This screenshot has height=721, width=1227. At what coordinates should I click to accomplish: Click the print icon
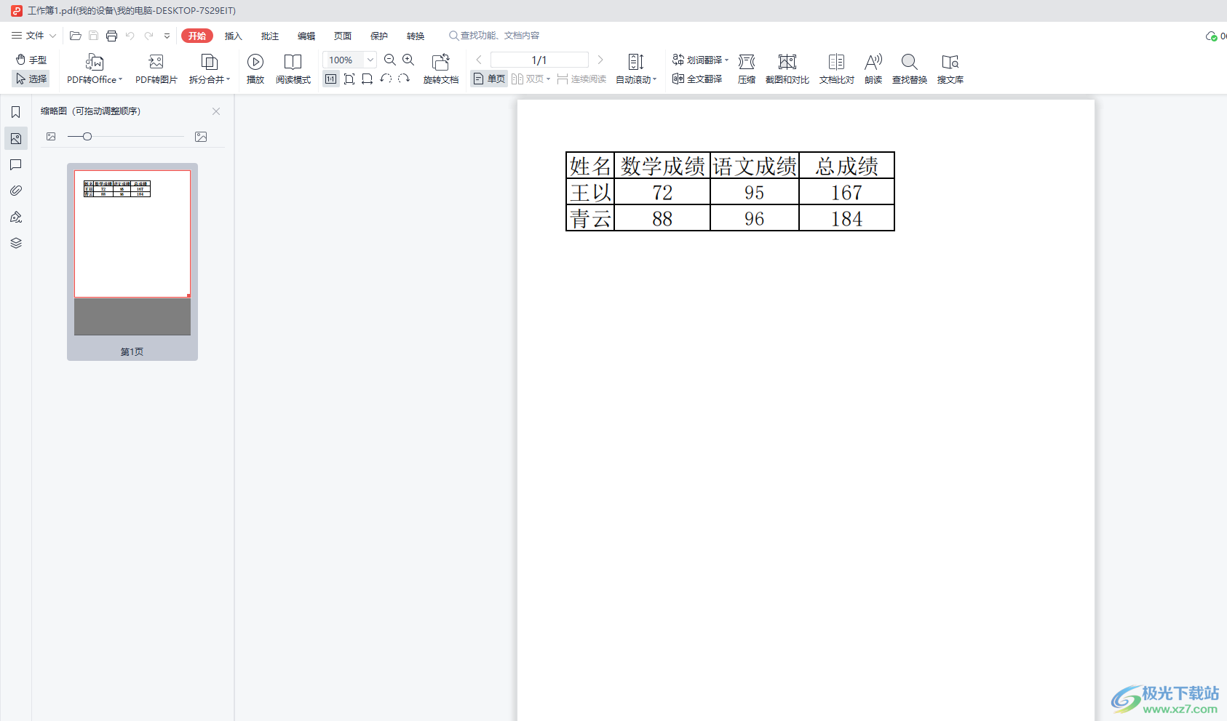(111, 36)
